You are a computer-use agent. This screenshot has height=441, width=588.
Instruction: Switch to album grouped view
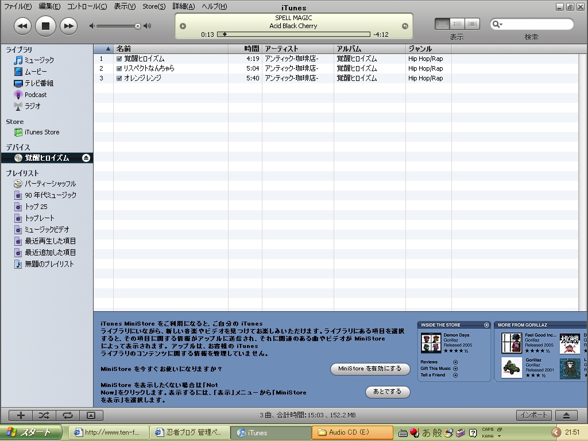coord(458,24)
